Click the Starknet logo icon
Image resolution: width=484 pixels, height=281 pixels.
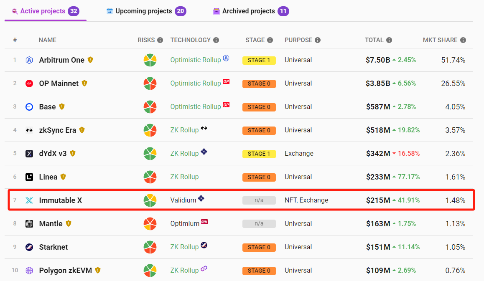pyautogui.click(x=29, y=247)
